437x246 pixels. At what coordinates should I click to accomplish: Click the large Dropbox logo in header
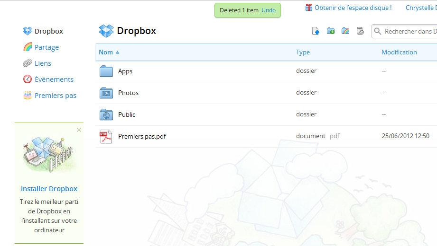tap(106, 31)
